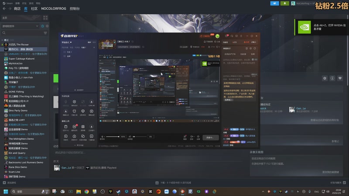349x196 pixels.
Task: Toggle ready-to-play filter icon in library
Action: click(47, 26)
